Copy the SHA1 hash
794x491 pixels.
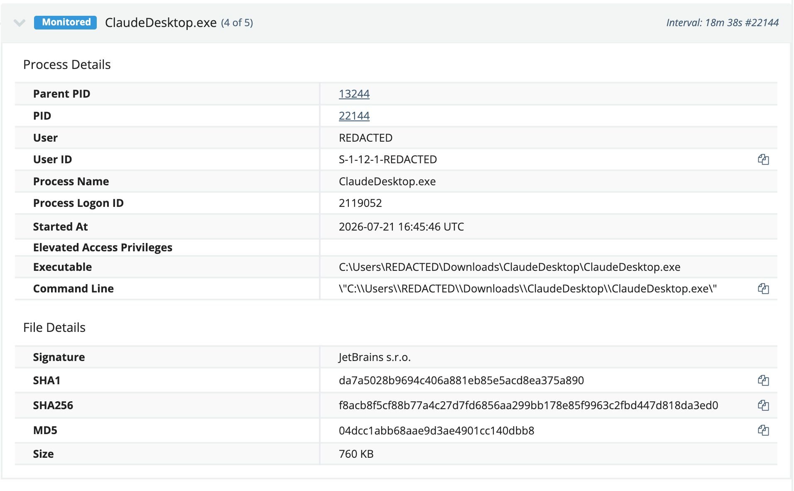click(x=763, y=381)
